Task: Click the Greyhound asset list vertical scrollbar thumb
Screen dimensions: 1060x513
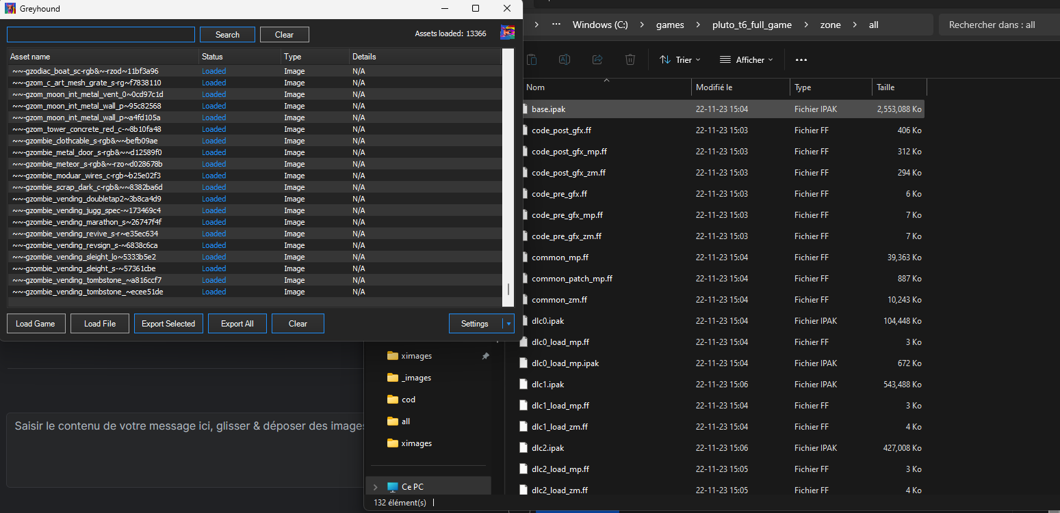Action: (508, 289)
